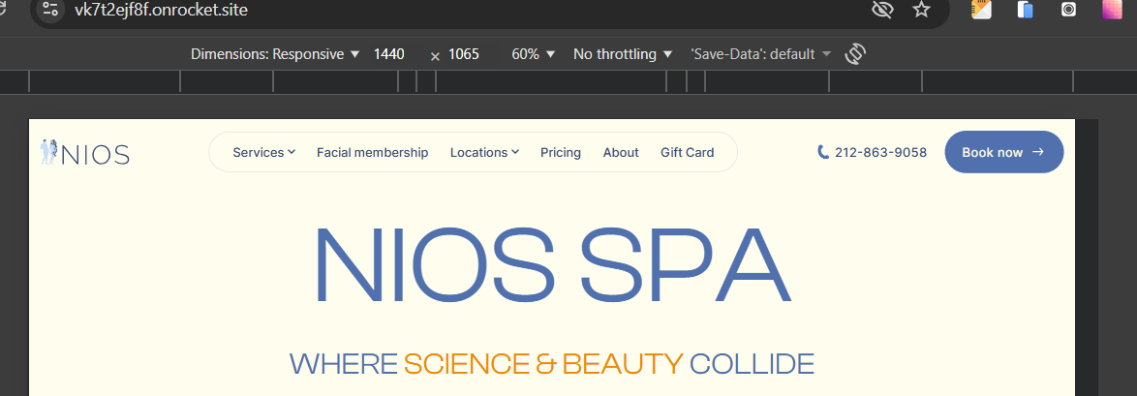Screen dimensions: 1137x396
Task: Open the pink gradient extension icon
Action: point(1113,9)
